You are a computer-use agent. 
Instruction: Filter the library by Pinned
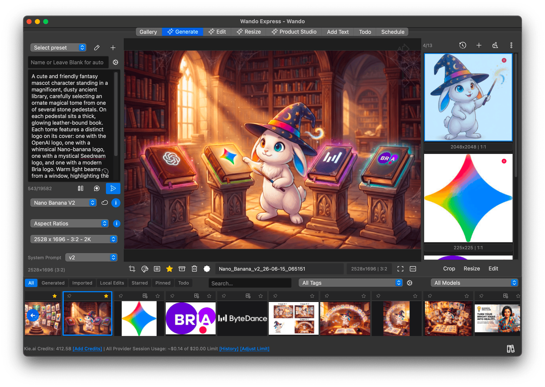pos(163,283)
